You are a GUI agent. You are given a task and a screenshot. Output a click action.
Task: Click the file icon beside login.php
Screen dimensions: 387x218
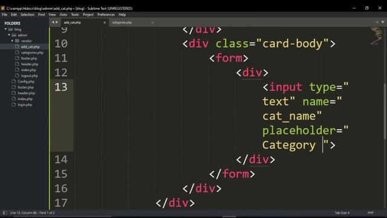click(x=13, y=105)
